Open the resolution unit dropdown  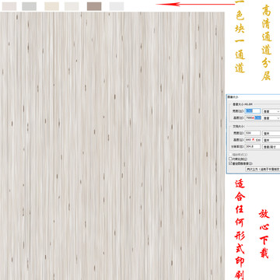click(x=271, y=146)
